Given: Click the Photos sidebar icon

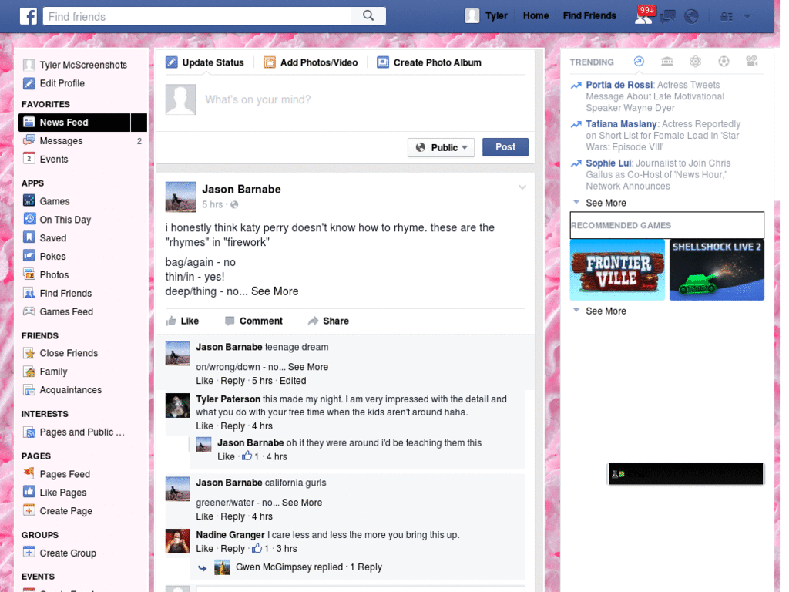Looking at the screenshot, I should [29, 274].
